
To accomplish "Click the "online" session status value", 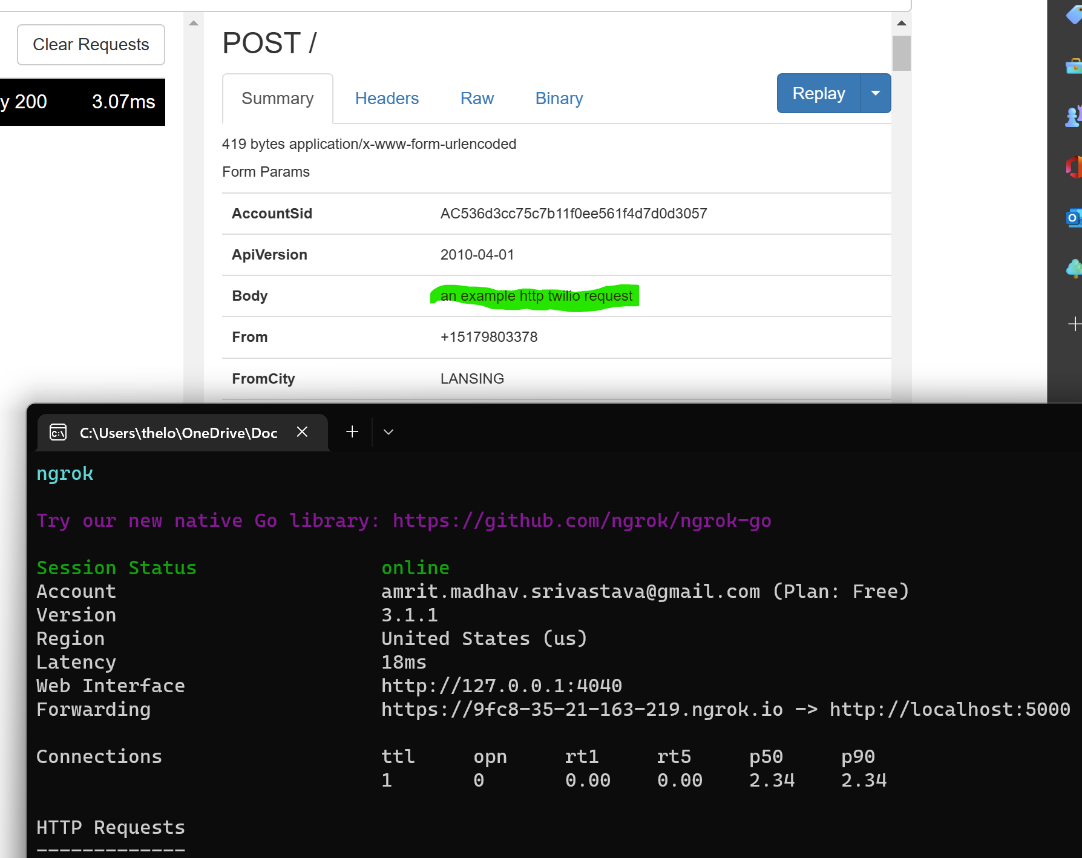I will point(415,568).
